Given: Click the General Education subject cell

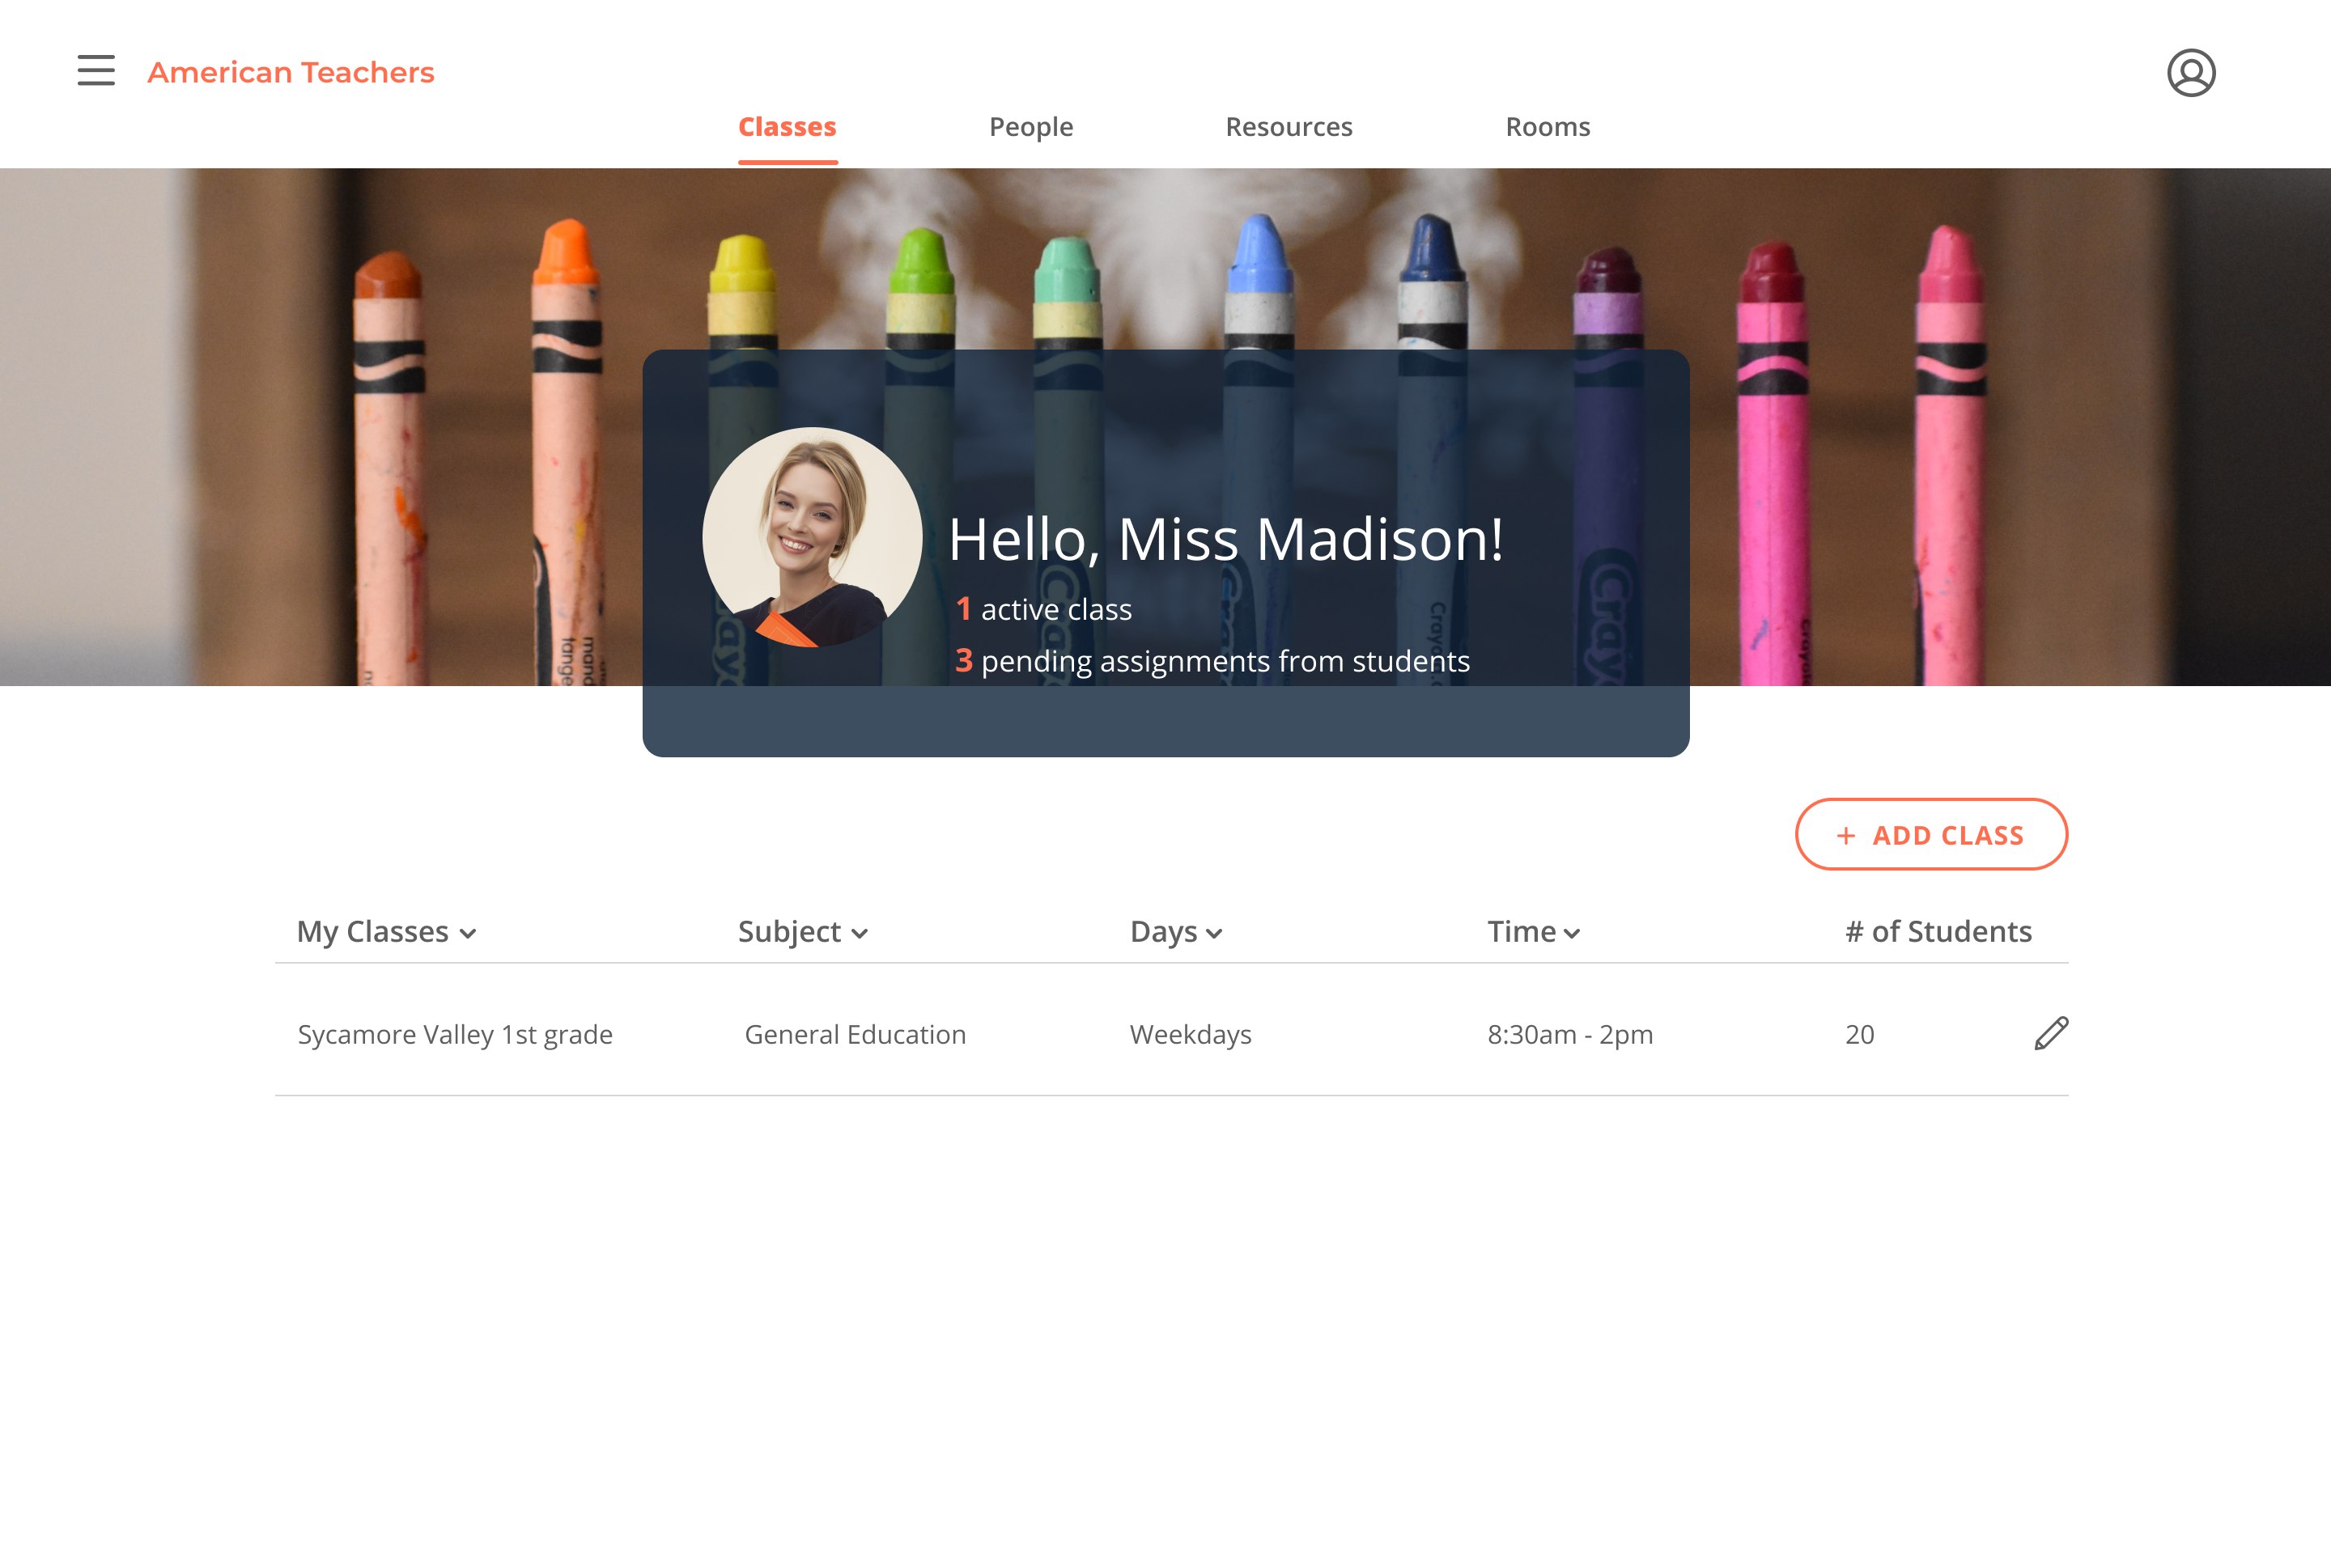Looking at the screenshot, I should [x=856, y=1034].
